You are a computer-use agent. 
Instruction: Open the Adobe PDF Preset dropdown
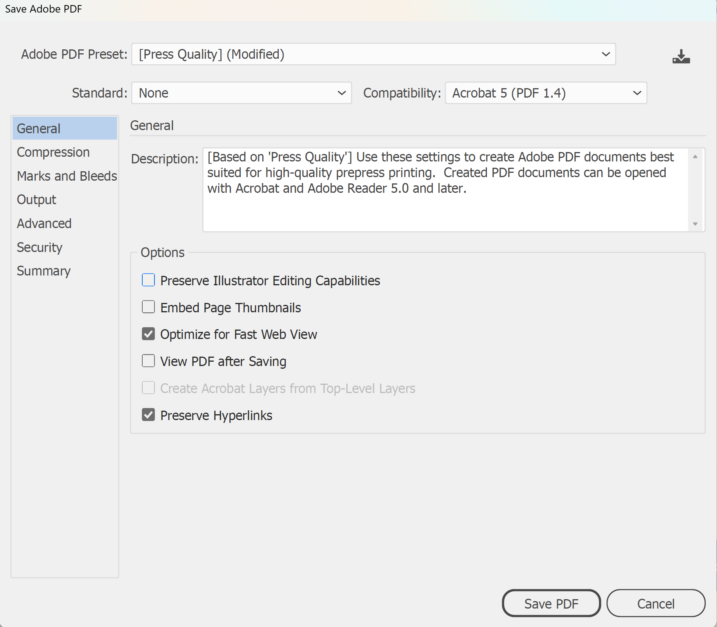(374, 54)
